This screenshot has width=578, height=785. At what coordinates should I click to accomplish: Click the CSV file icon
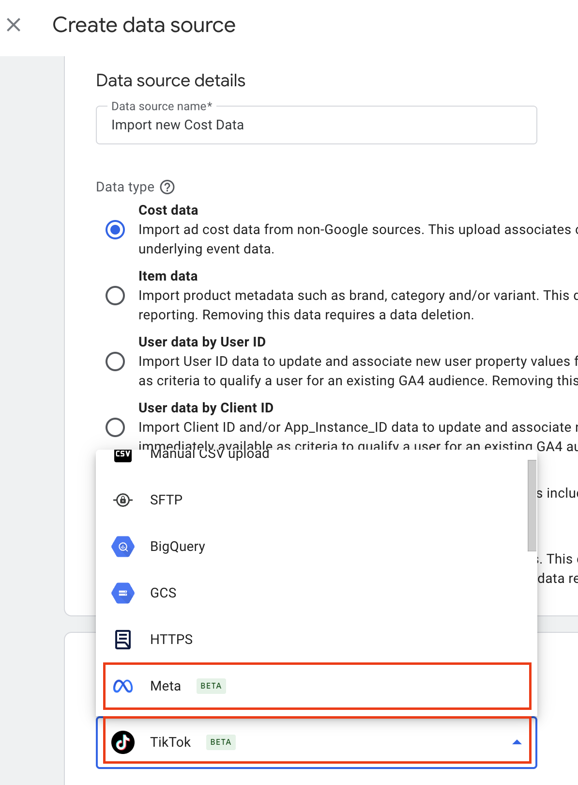pyautogui.click(x=123, y=455)
